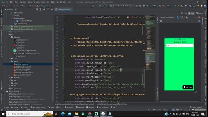Open the Navigate menu

pyautogui.click(x=23, y=2)
